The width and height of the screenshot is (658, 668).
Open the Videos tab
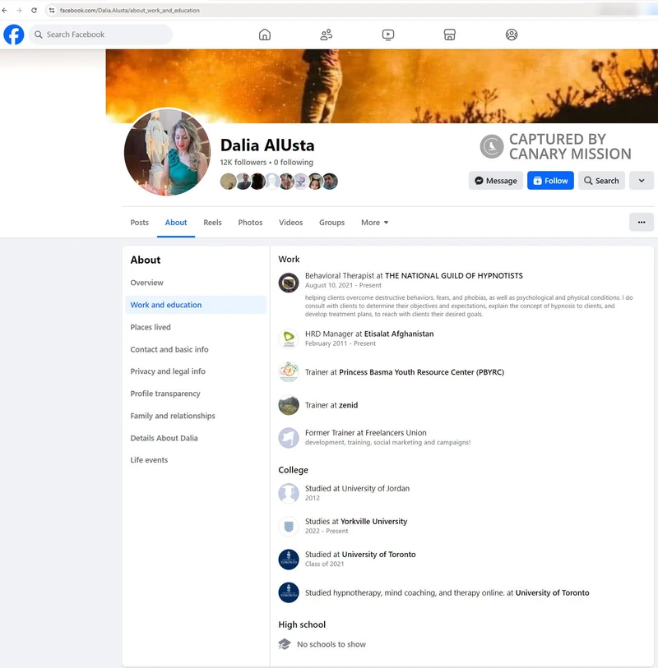click(x=291, y=223)
